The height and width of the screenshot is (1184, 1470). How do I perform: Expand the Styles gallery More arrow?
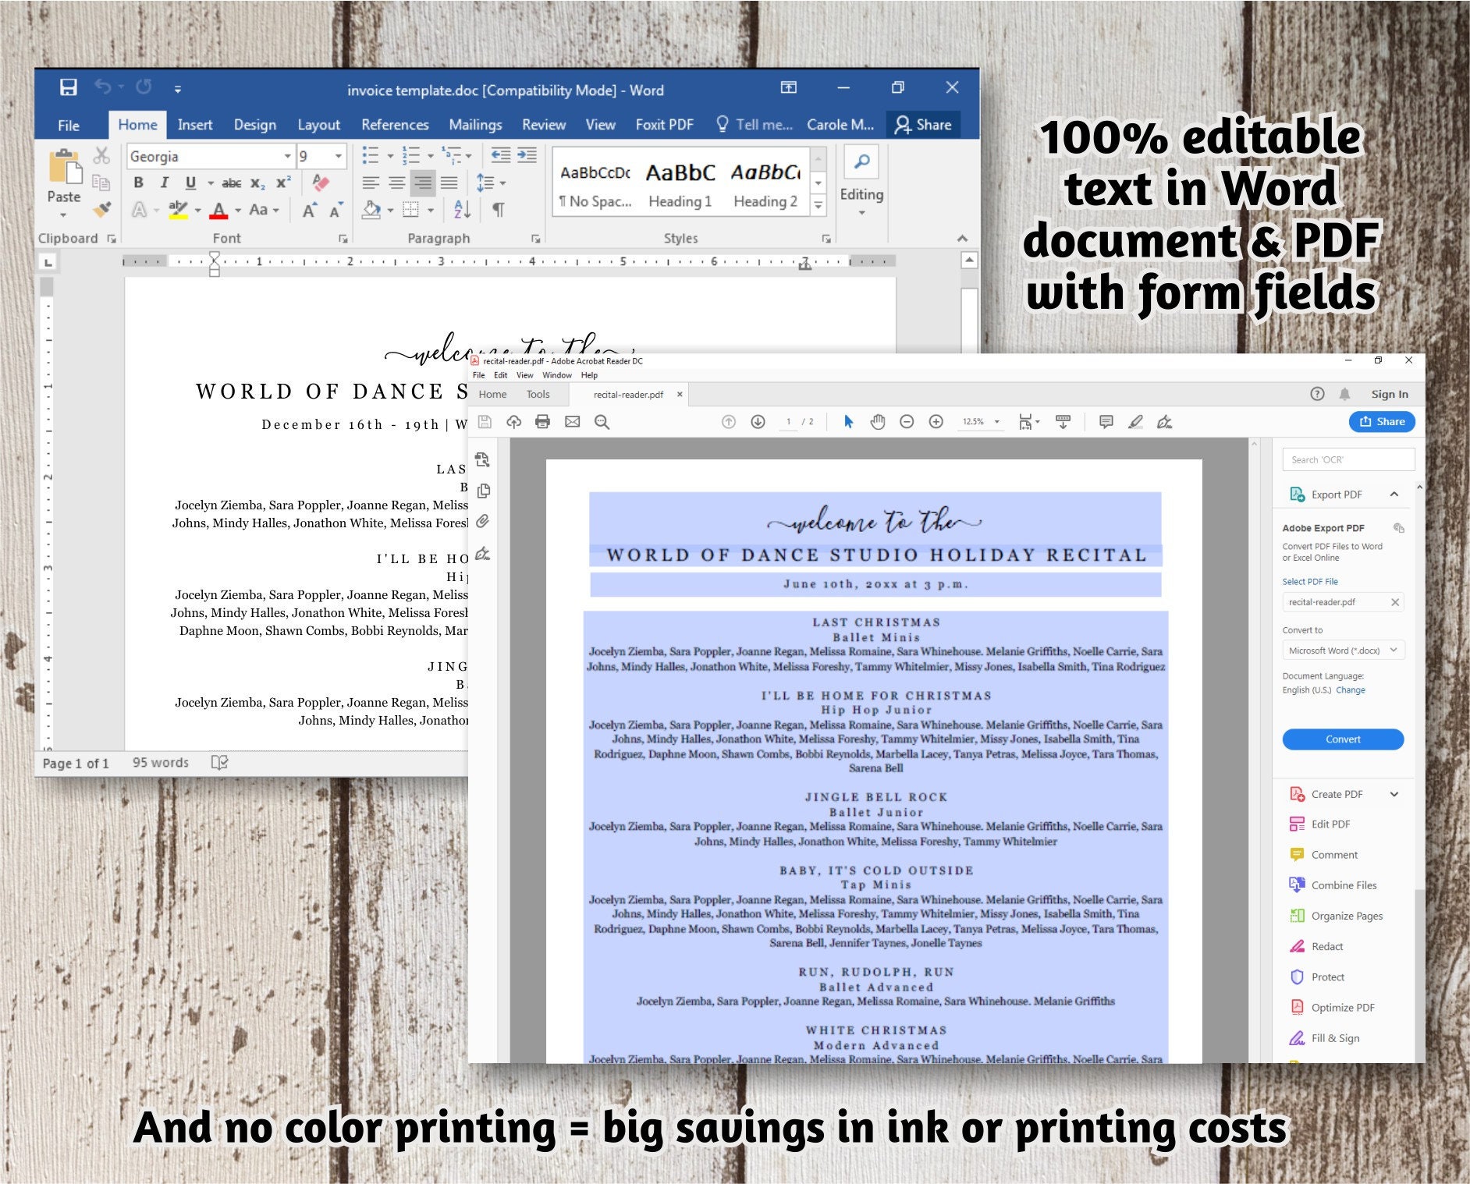click(818, 206)
